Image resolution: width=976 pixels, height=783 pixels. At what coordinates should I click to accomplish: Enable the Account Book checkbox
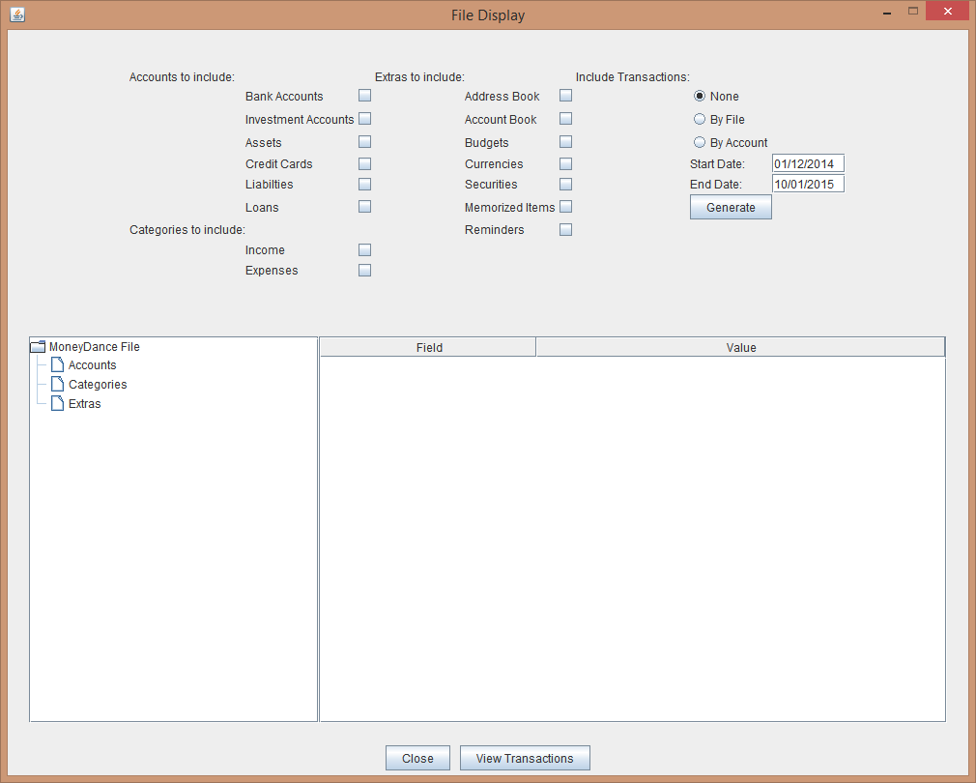click(x=566, y=118)
